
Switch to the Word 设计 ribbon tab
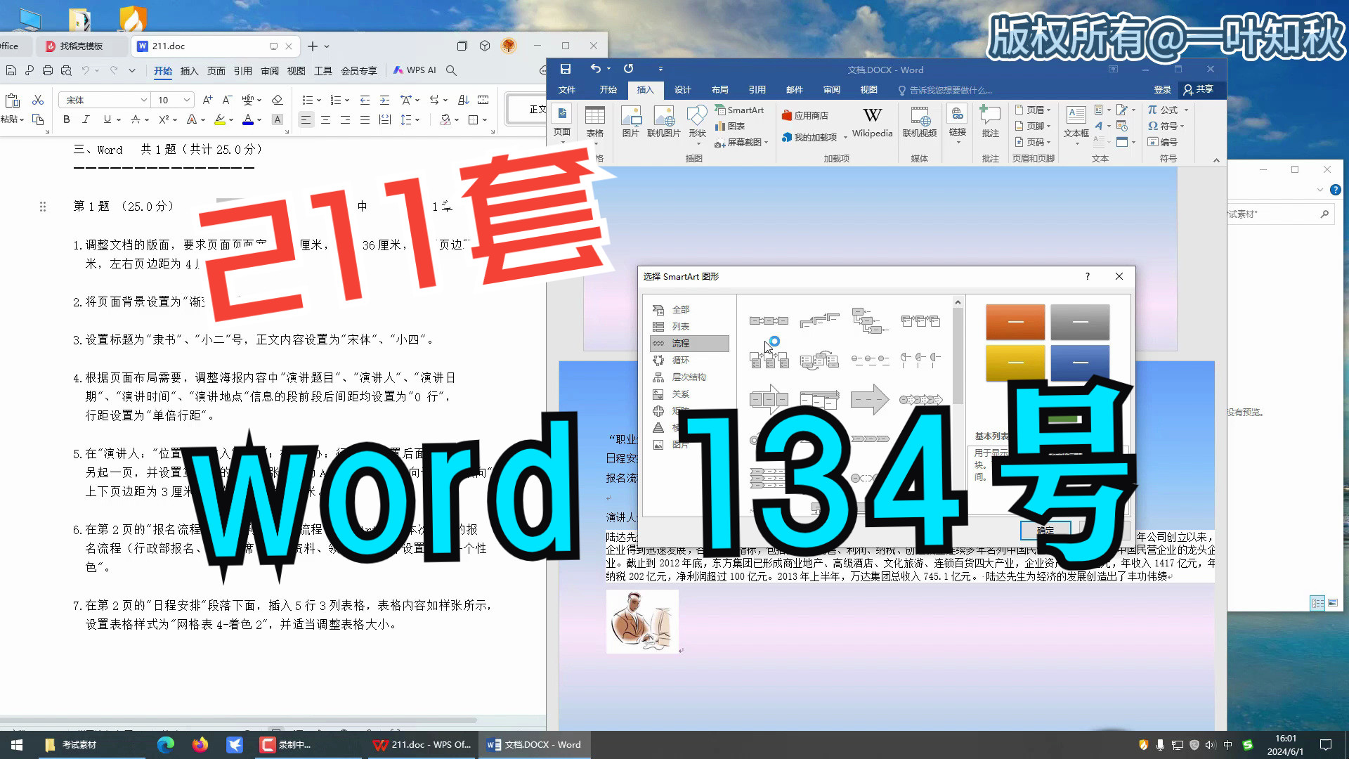[x=682, y=90]
